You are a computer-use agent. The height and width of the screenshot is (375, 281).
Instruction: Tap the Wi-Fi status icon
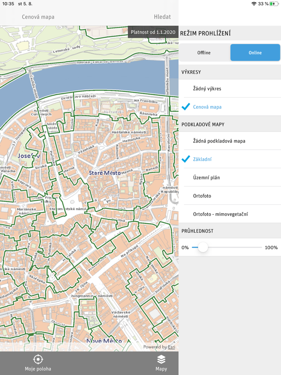[x=254, y=4]
